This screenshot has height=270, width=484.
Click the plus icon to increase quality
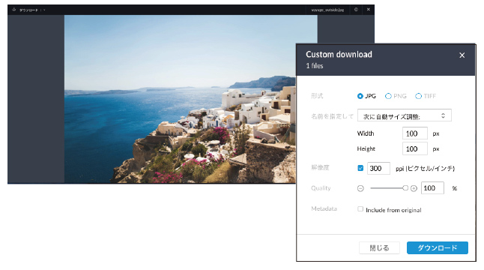414,188
